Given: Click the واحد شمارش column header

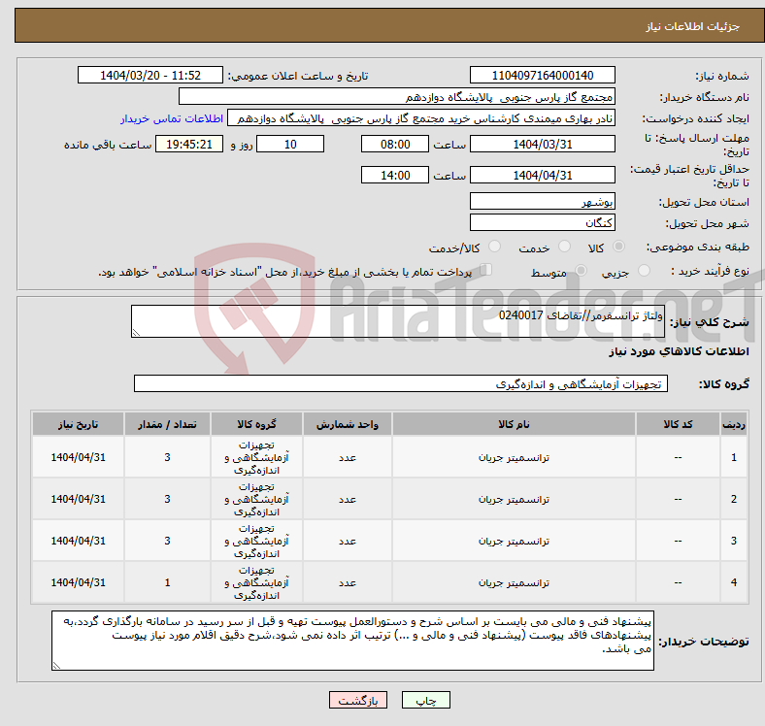Looking at the screenshot, I should coord(348,424).
